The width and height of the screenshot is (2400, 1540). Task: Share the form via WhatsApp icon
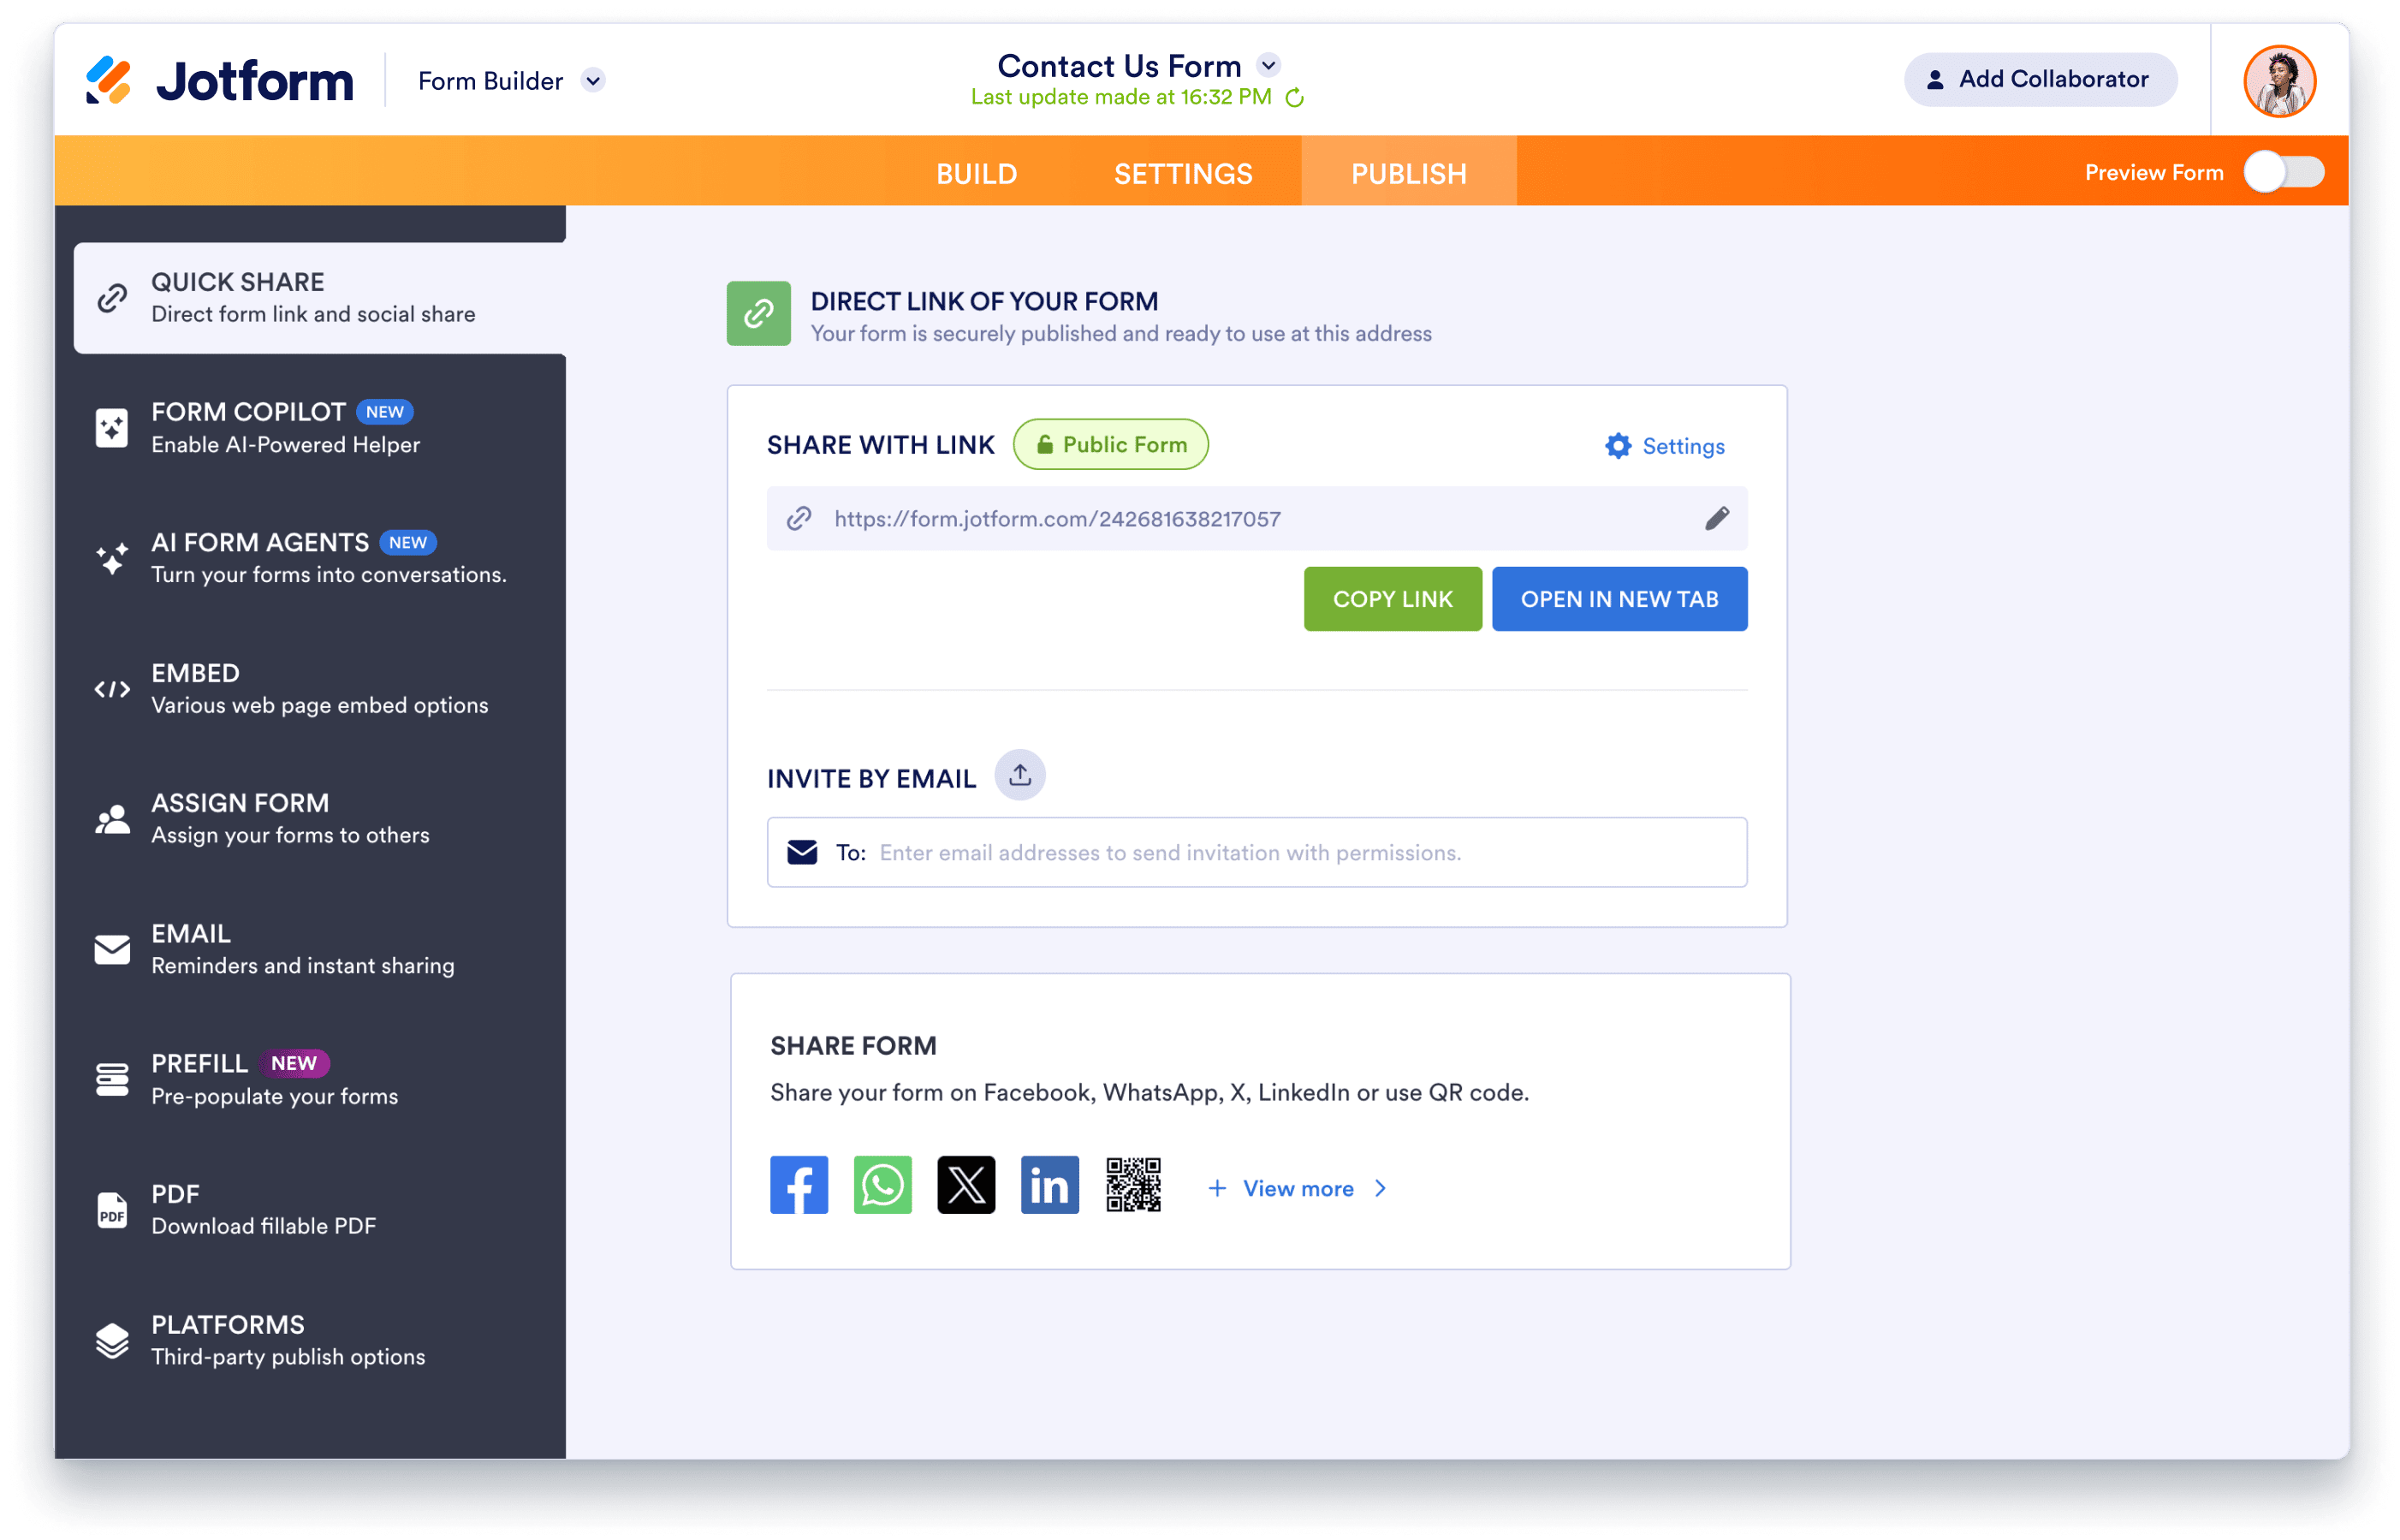(x=882, y=1185)
